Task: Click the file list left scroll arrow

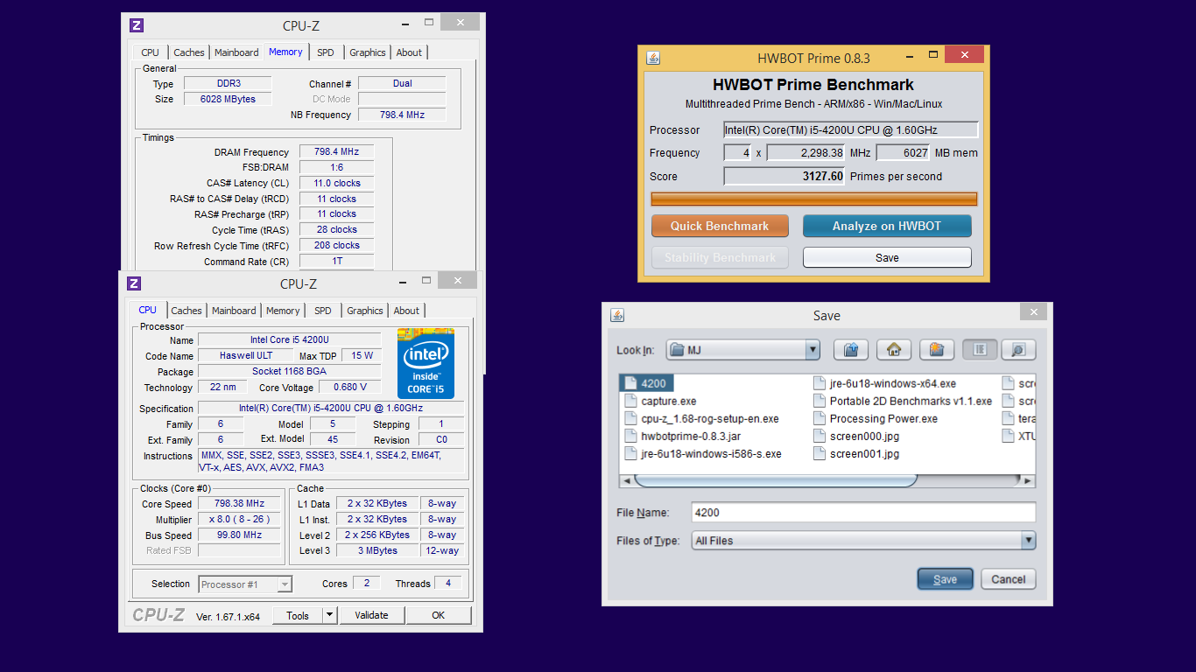Action: point(626,480)
